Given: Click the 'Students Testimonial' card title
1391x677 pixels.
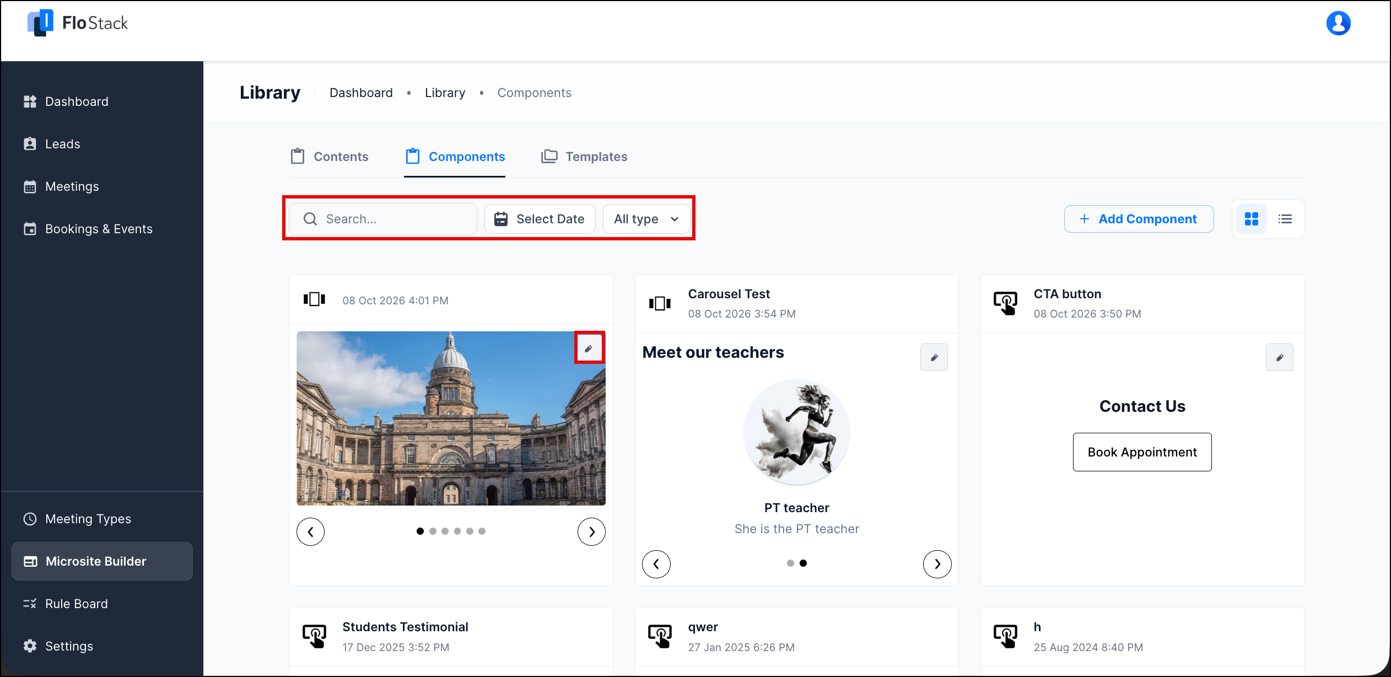Looking at the screenshot, I should click(x=405, y=627).
